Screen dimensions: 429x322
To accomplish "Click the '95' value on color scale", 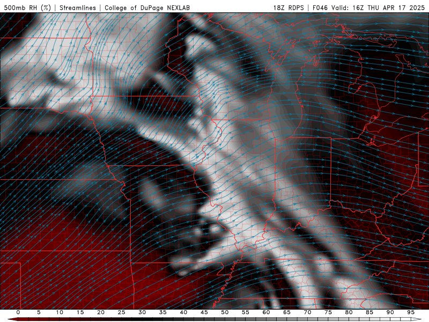I will pyautogui.click(x=411, y=312).
